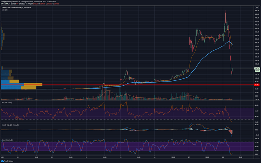Click date label 21 on time axis

tap(52, 157)
